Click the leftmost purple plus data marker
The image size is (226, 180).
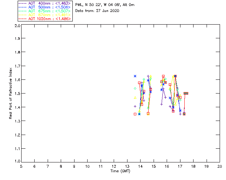click(135, 106)
